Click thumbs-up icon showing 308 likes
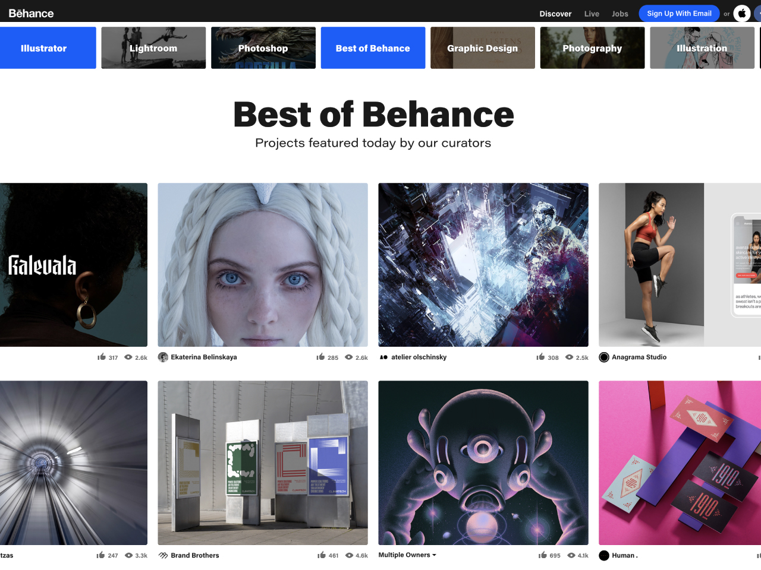761x570 pixels. point(540,357)
